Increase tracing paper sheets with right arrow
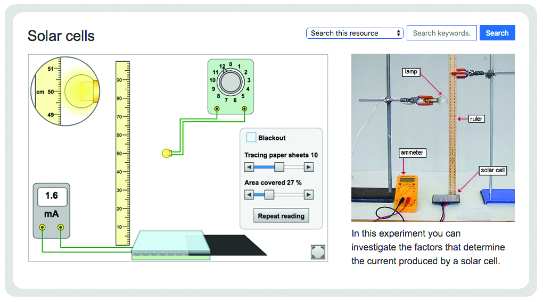Screen dimensions: 543x302 [x=309, y=167]
